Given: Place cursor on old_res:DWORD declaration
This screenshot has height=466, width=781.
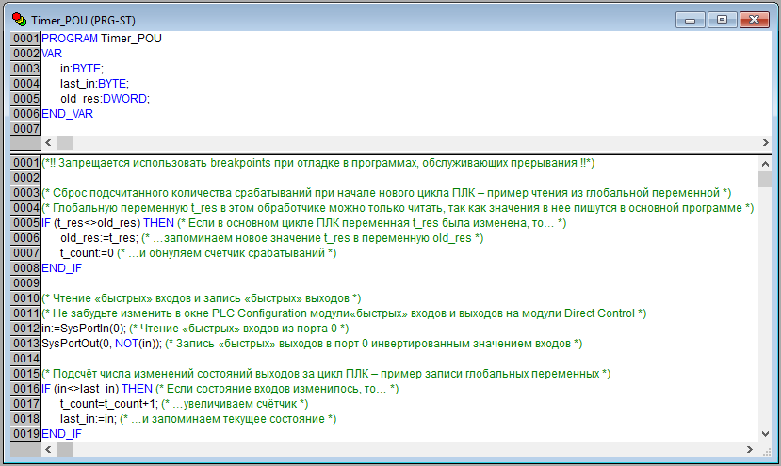Looking at the screenshot, I should pos(105,98).
